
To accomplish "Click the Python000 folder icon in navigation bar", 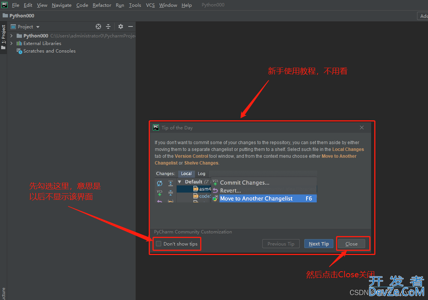I will pyautogui.click(x=5, y=16).
